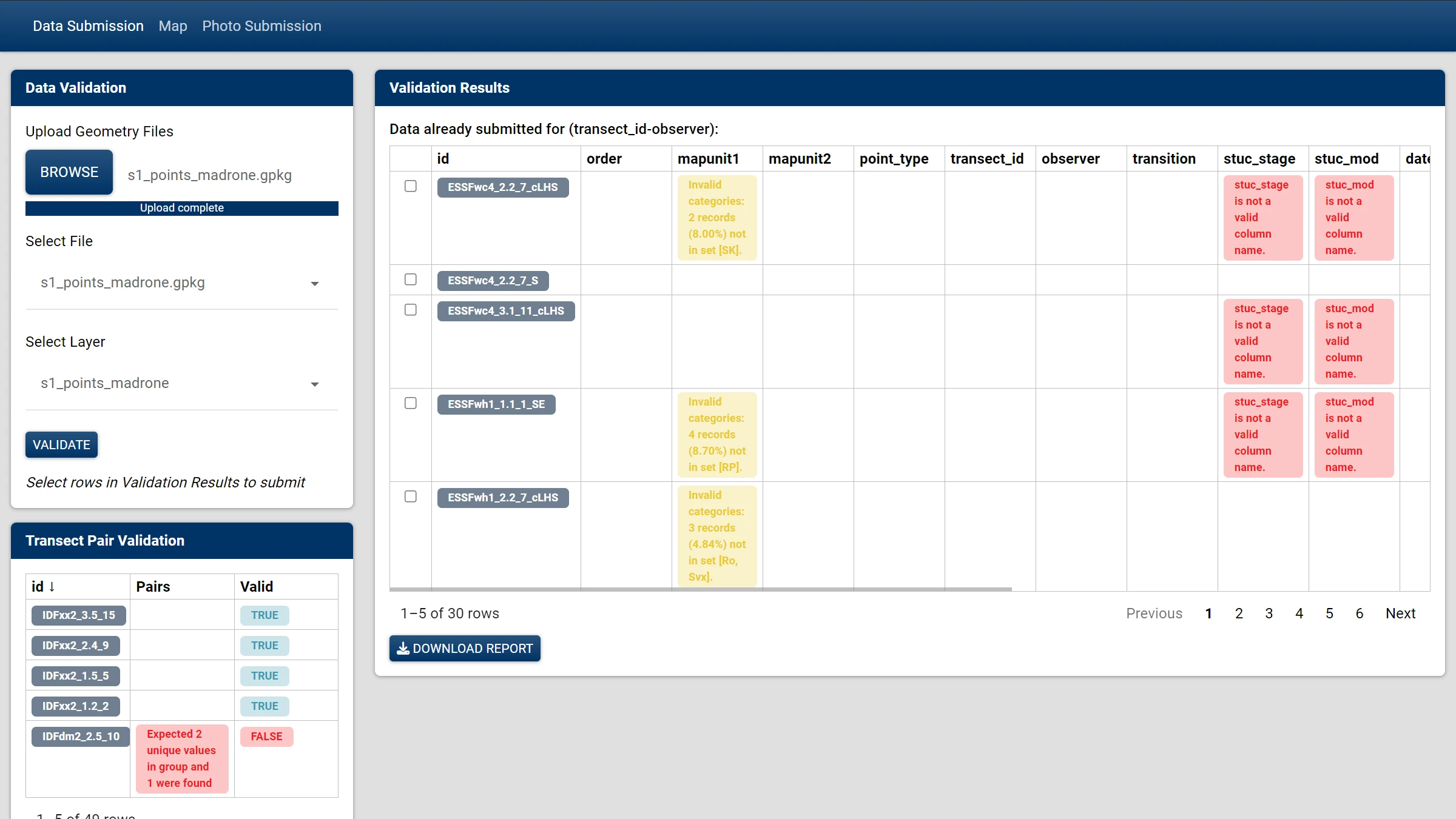
Task: Switch to Photo Submission tab
Action: [x=261, y=26]
